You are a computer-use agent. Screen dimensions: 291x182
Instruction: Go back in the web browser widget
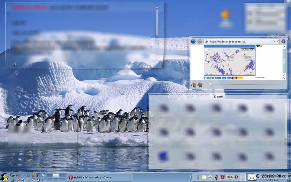coord(193,41)
